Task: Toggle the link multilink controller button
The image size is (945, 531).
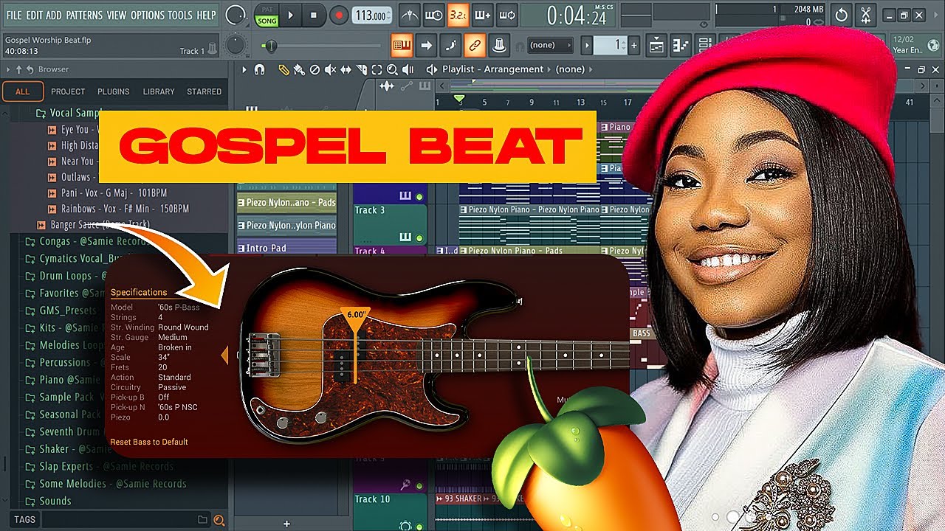Action: point(475,45)
